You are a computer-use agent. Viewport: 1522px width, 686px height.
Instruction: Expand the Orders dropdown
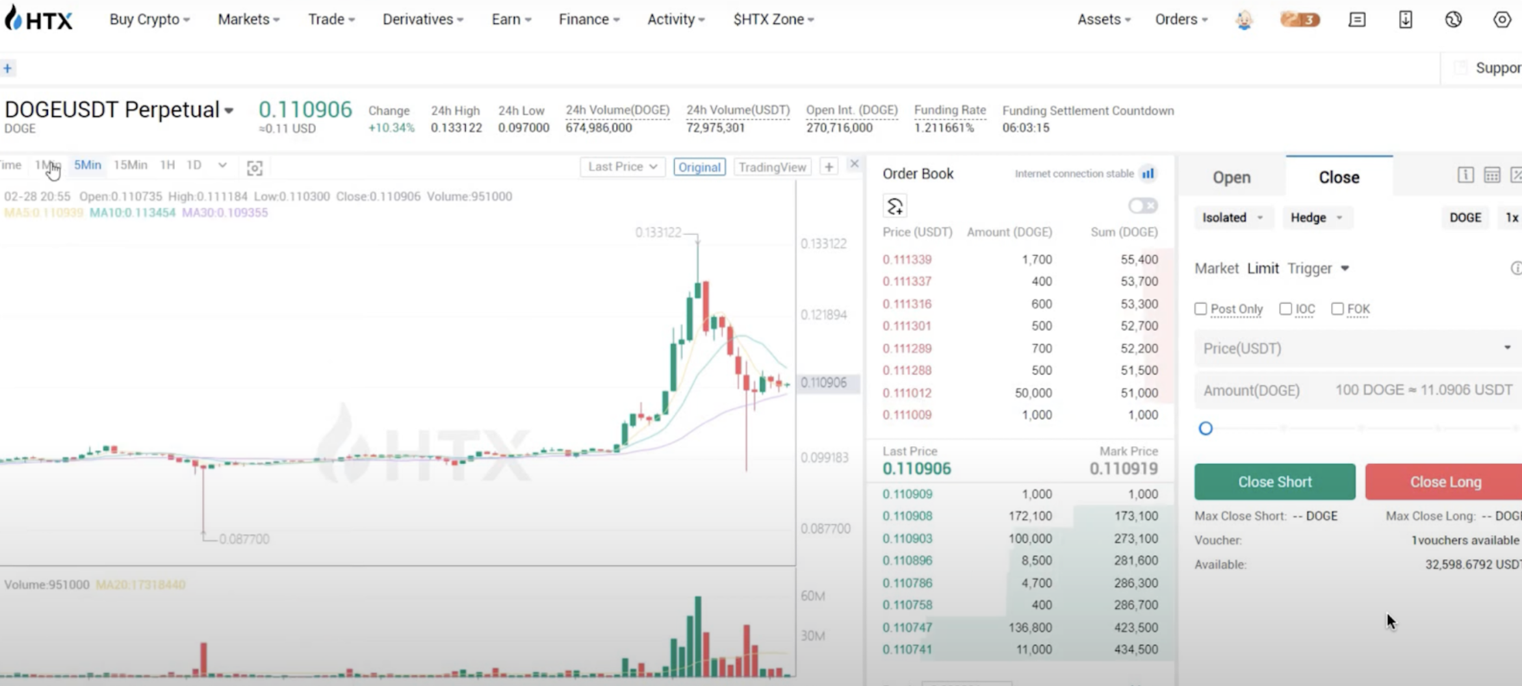pyautogui.click(x=1181, y=19)
